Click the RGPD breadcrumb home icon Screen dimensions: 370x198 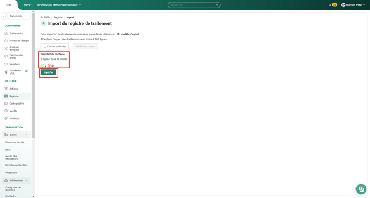tap(42, 17)
